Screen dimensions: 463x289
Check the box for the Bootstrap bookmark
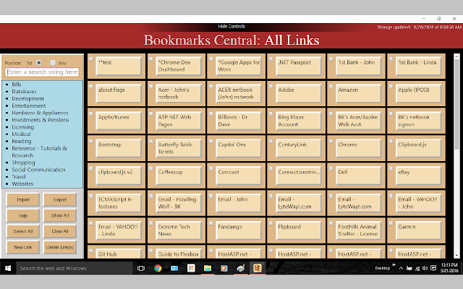[x=91, y=141]
